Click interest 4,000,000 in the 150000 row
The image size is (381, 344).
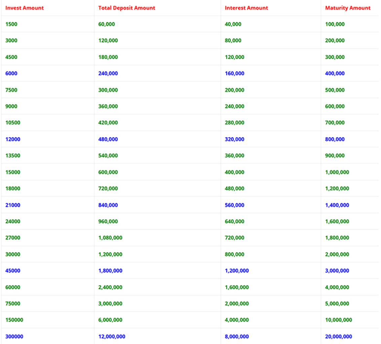(x=237, y=320)
